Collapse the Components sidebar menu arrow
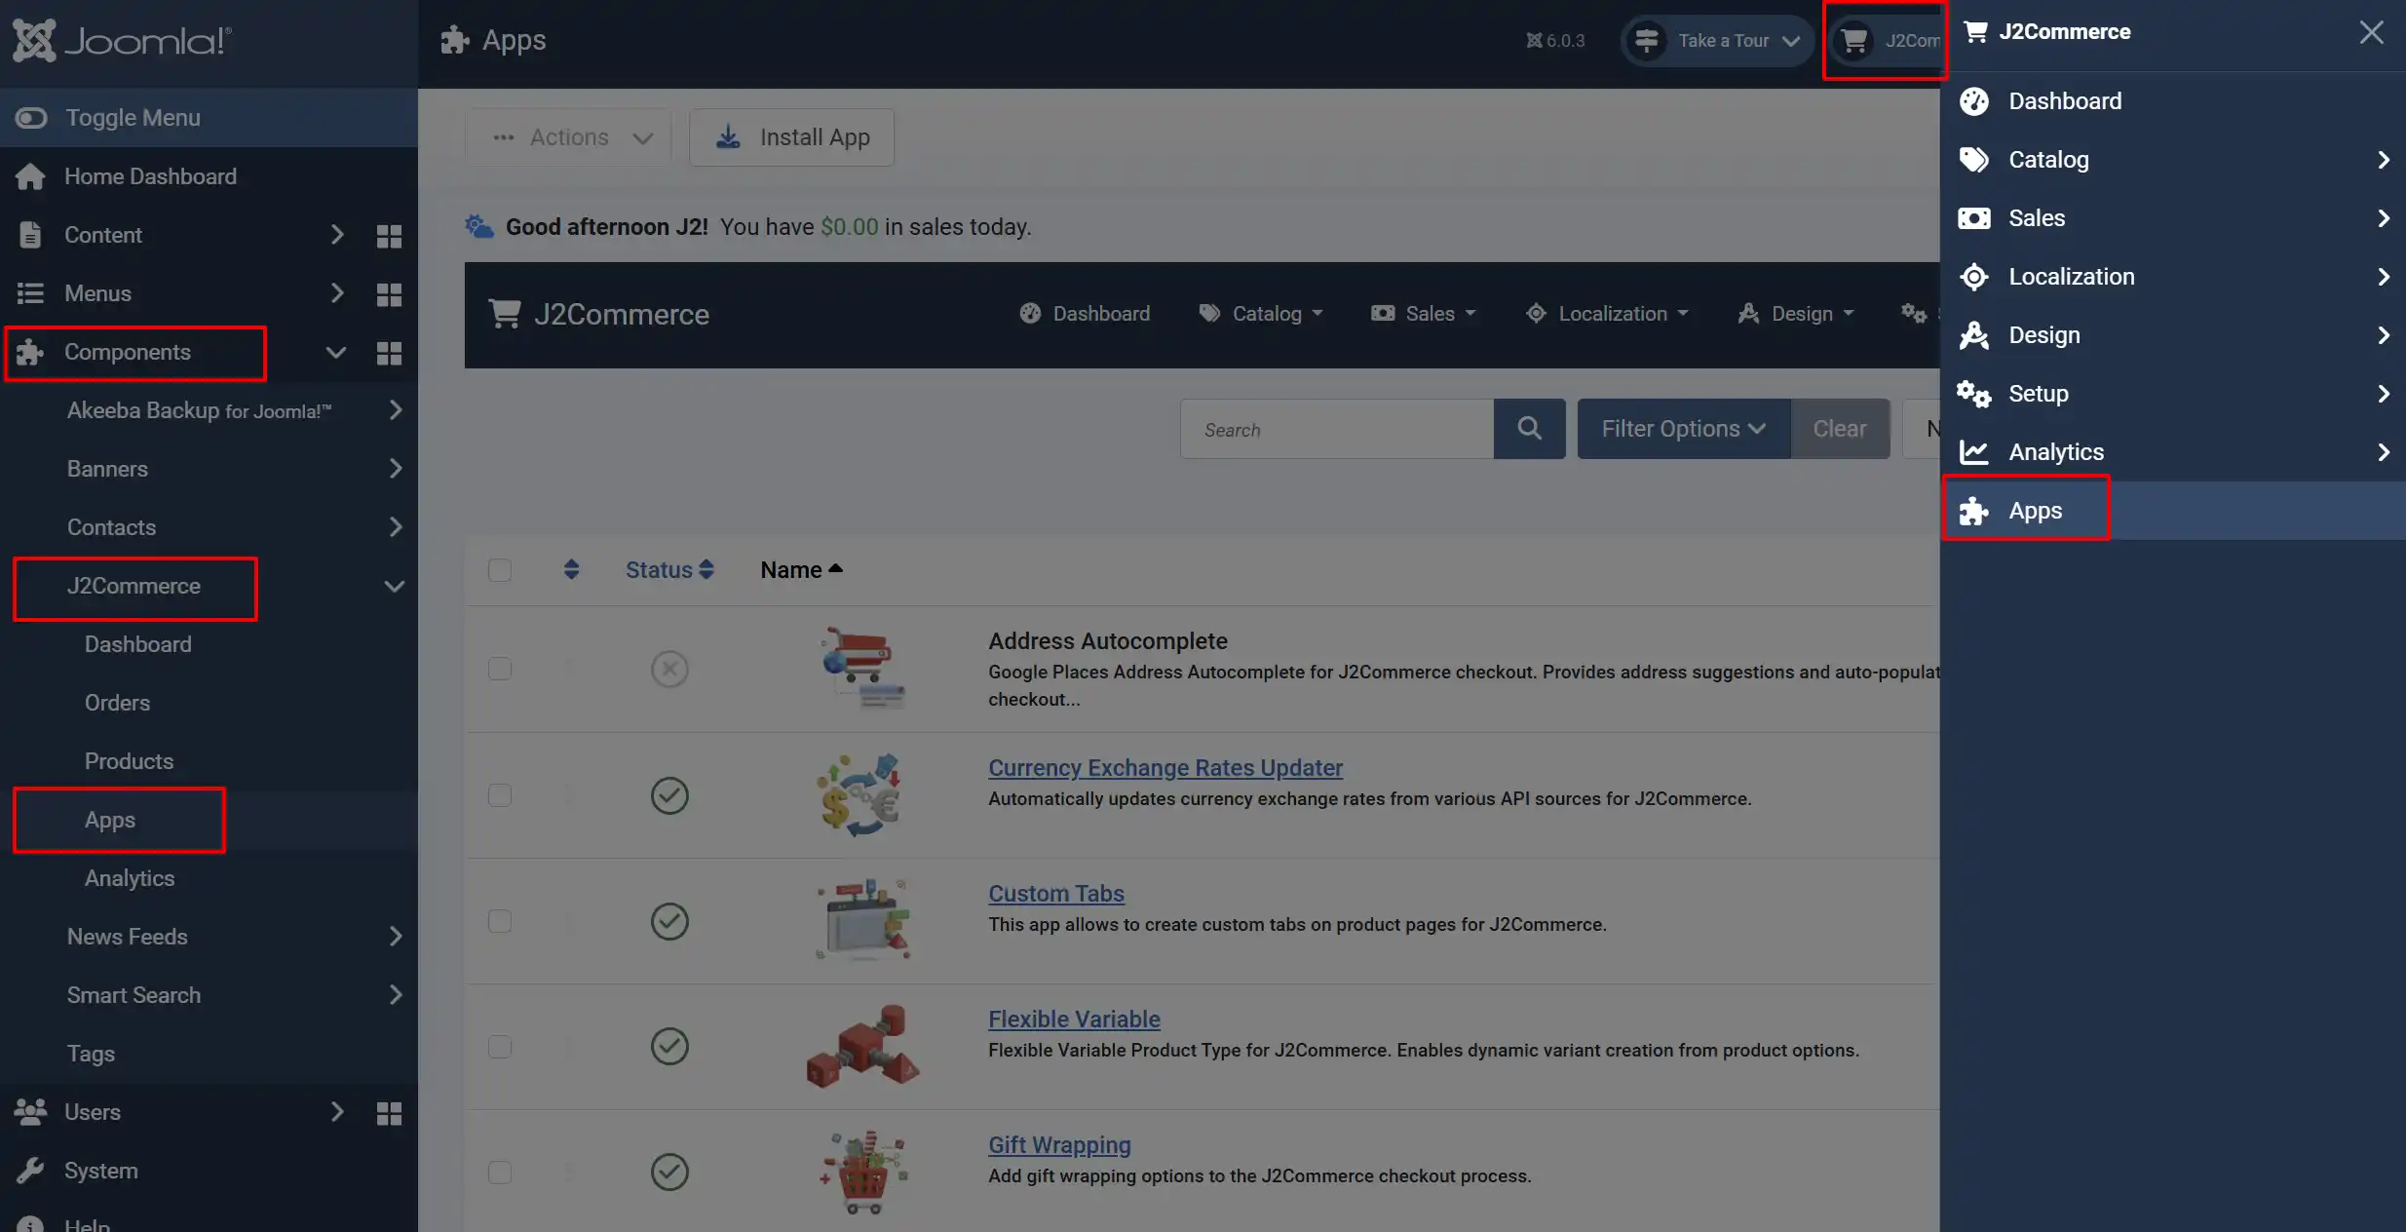The height and width of the screenshot is (1232, 2406). (x=336, y=352)
